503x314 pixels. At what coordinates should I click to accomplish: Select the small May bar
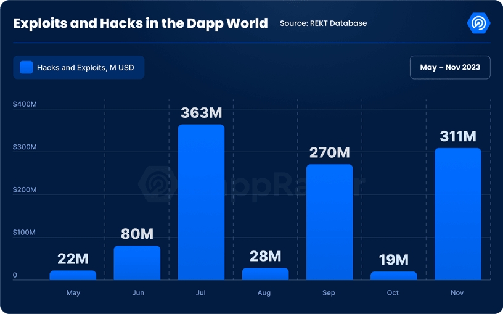(x=73, y=275)
